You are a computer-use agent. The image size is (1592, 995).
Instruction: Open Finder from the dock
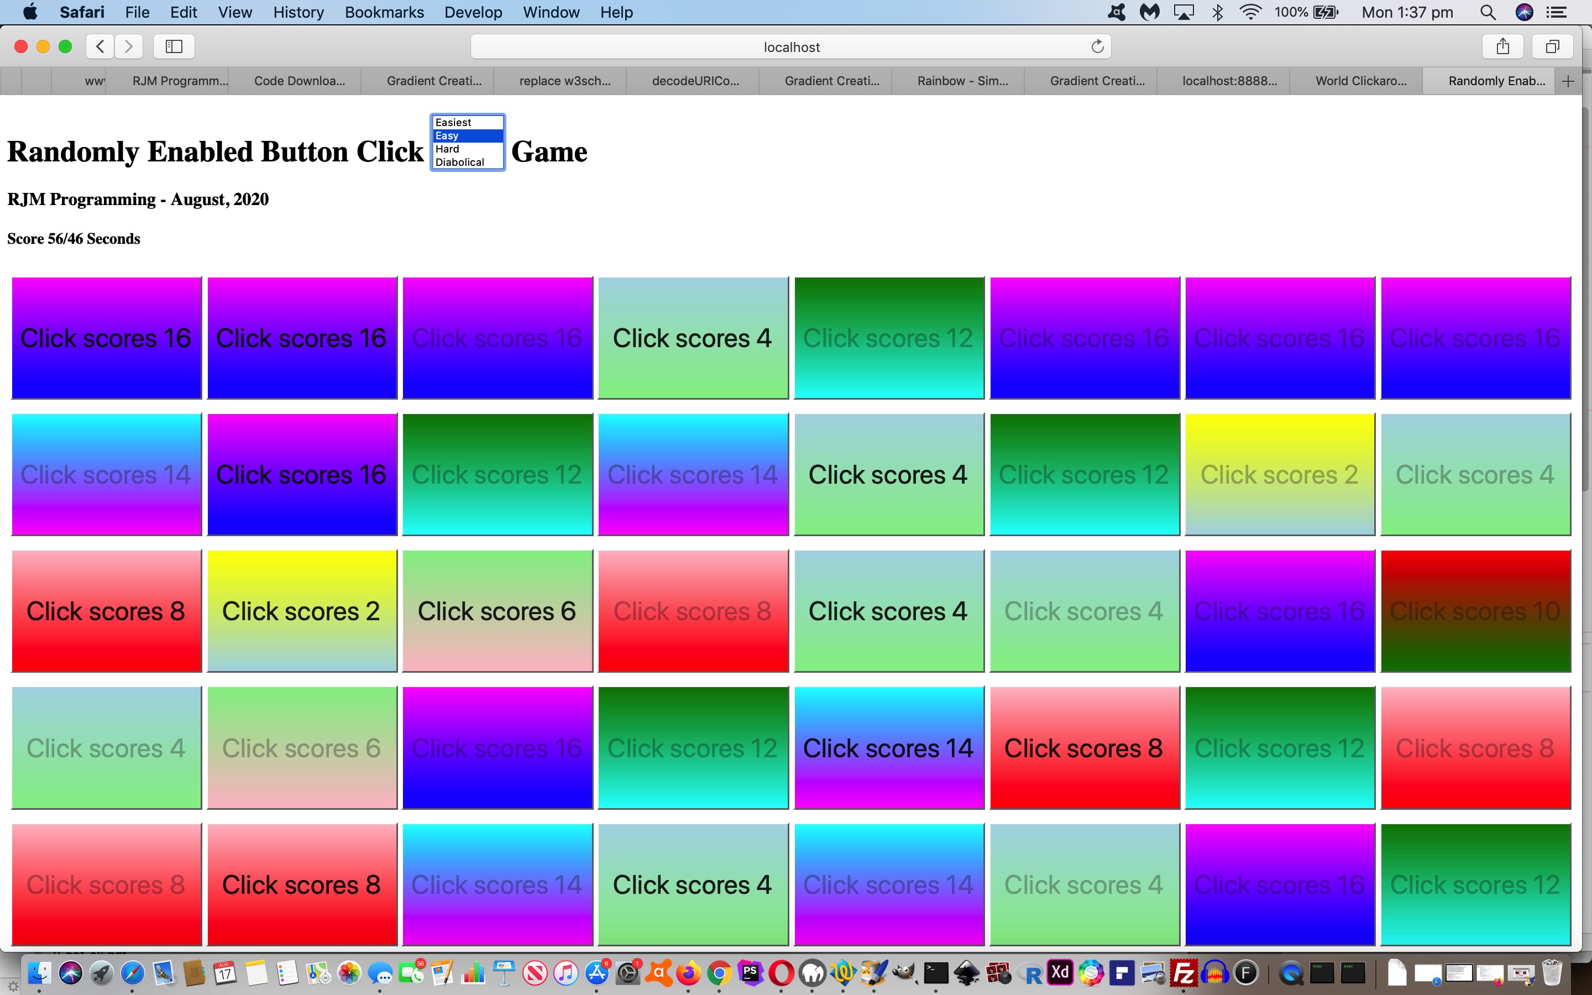pos(41,973)
